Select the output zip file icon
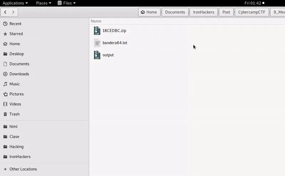Image resolution: width=285 pixels, height=176 pixels. 97,55
